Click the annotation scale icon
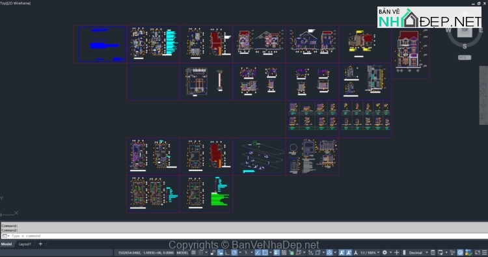This screenshot has height=257, width=488. [356, 252]
